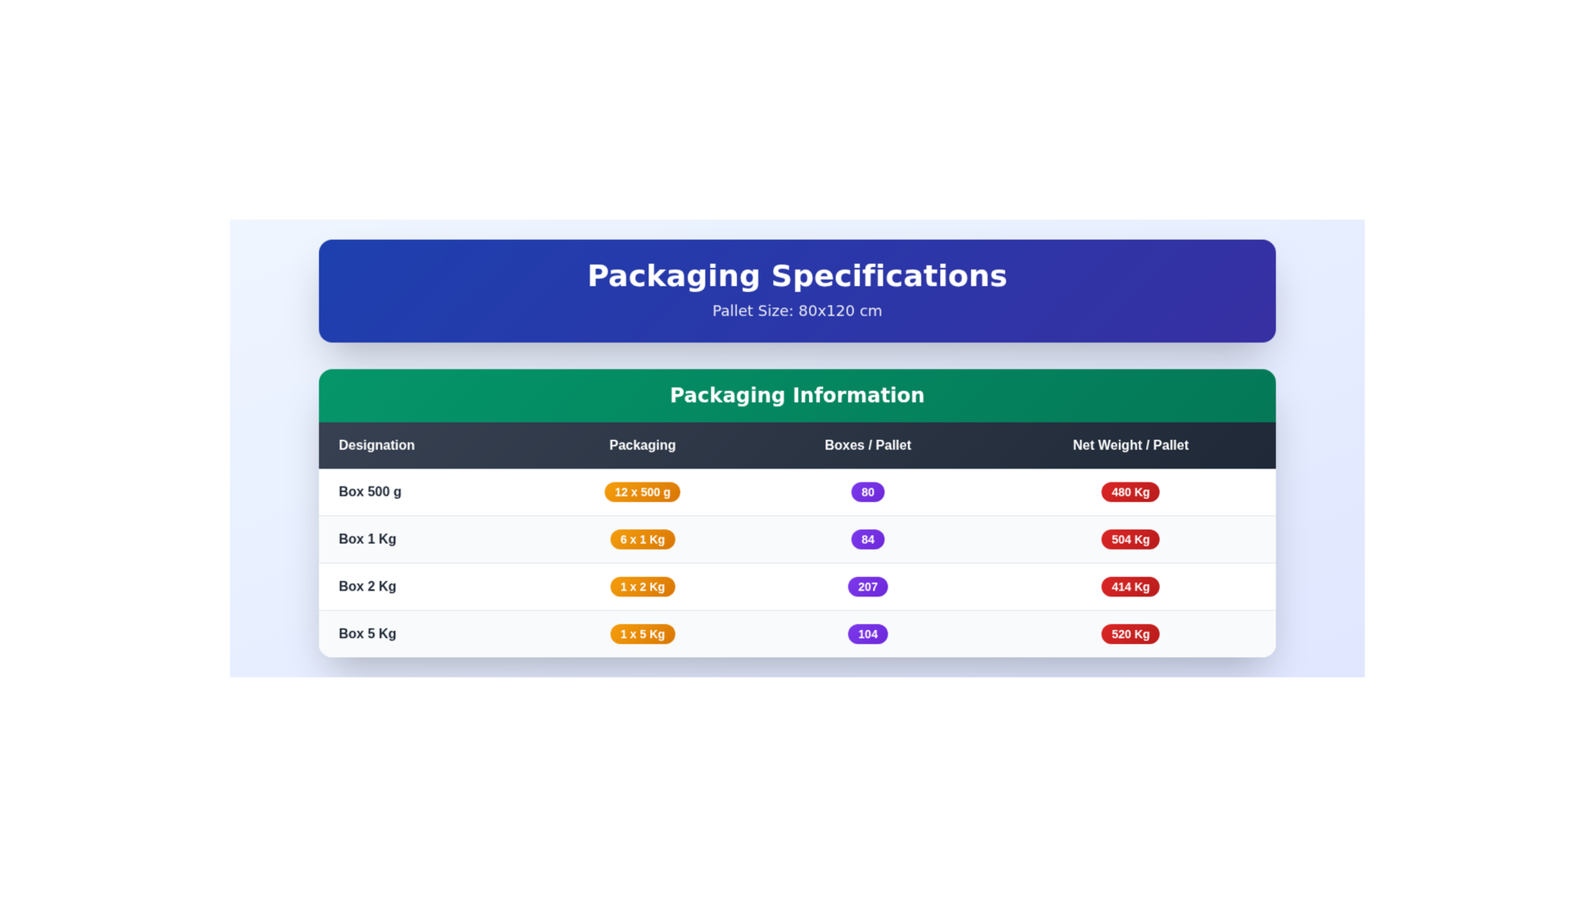1595x897 pixels.
Task: Click the red 480 Kg badge
Action: pos(1129,492)
